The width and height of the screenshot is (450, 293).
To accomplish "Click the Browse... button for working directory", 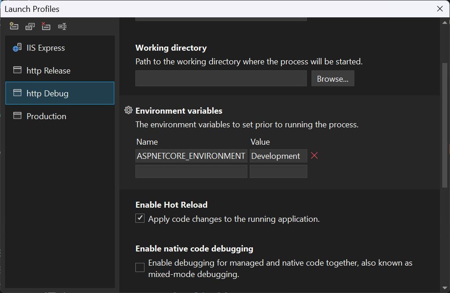I will click(332, 78).
